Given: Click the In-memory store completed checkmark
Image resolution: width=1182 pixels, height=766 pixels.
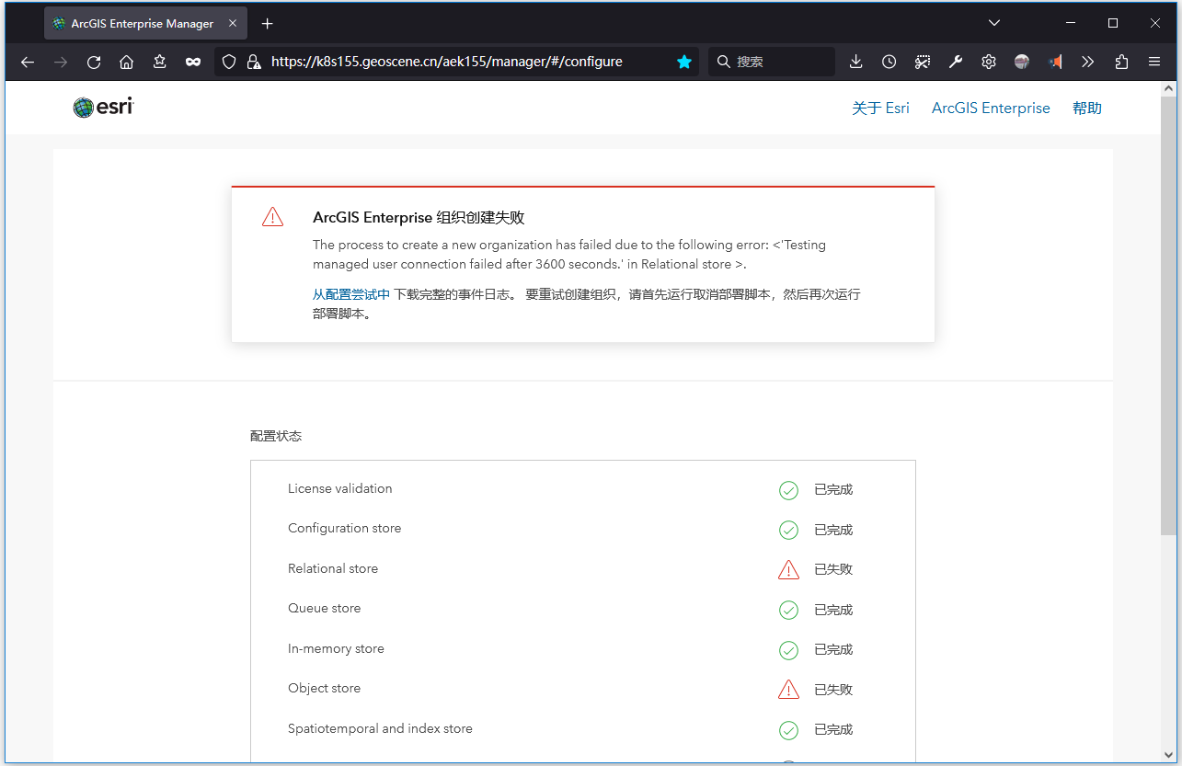Looking at the screenshot, I should coord(788,650).
